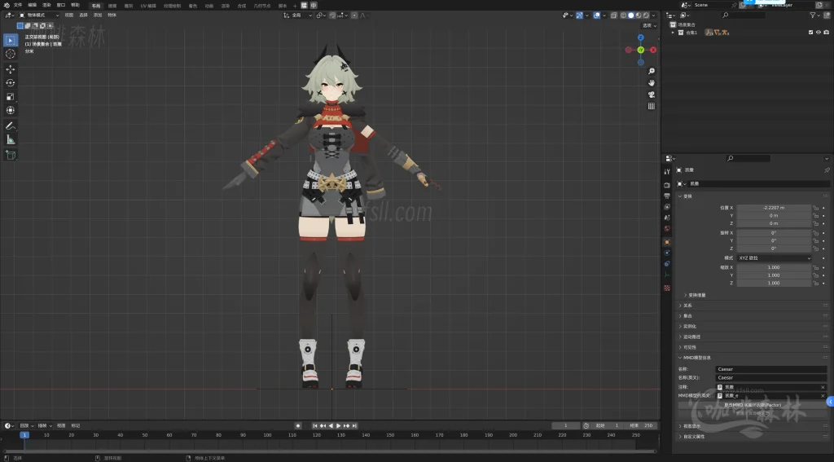Open the Scene properties tab
The height and width of the screenshot is (462, 834).
(667, 218)
